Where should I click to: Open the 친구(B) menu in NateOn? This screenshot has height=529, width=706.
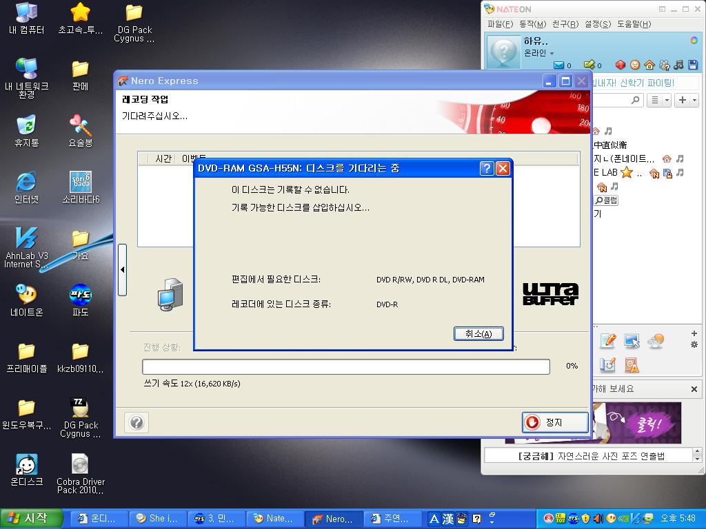point(565,24)
